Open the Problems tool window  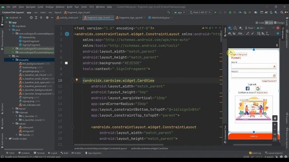(x=24, y=153)
